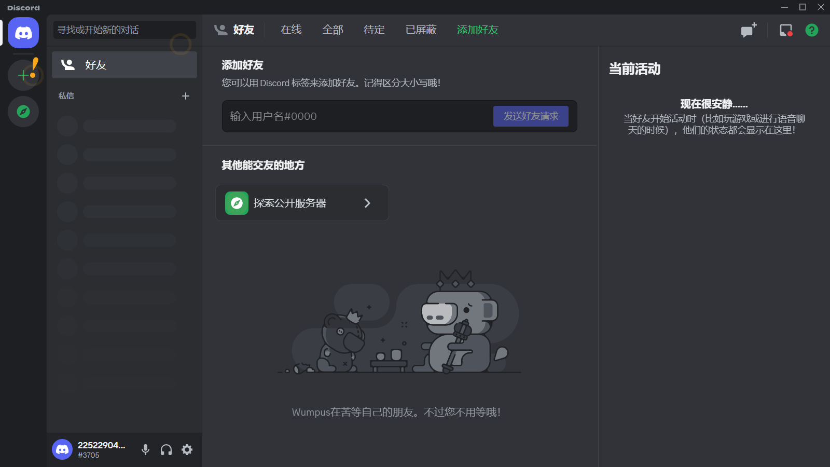Select the 全部 tab
Viewport: 830px width, 467px height.
pos(333,30)
